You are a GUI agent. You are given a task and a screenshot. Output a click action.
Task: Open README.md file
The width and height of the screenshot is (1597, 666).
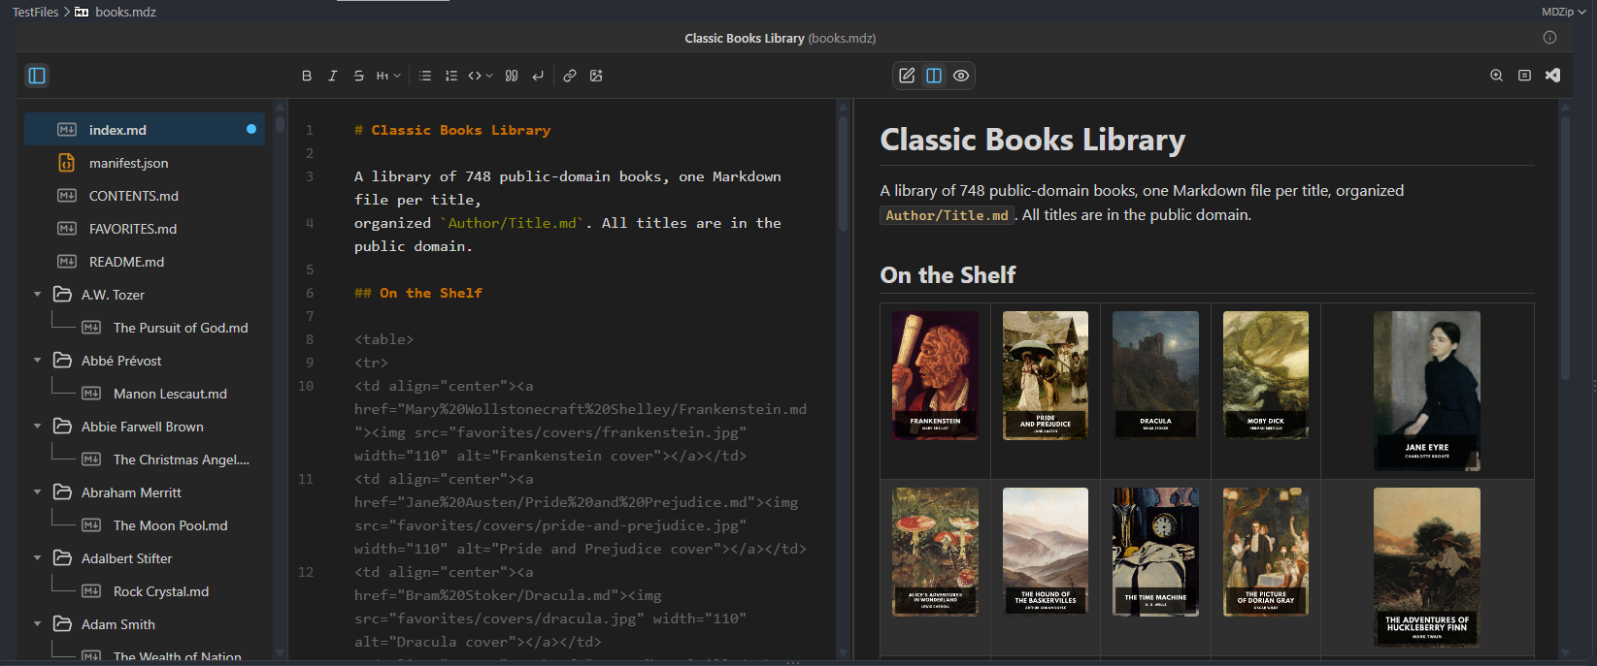pyautogui.click(x=145, y=262)
